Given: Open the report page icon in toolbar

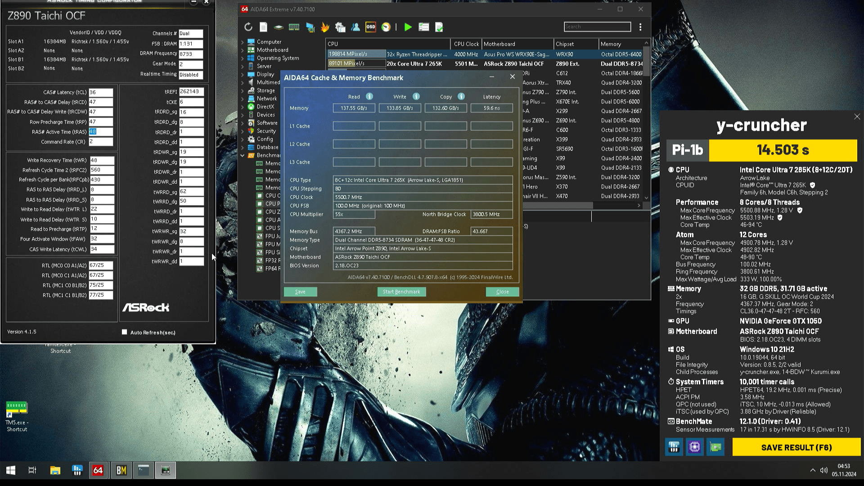Looking at the screenshot, I should click(263, 27).
